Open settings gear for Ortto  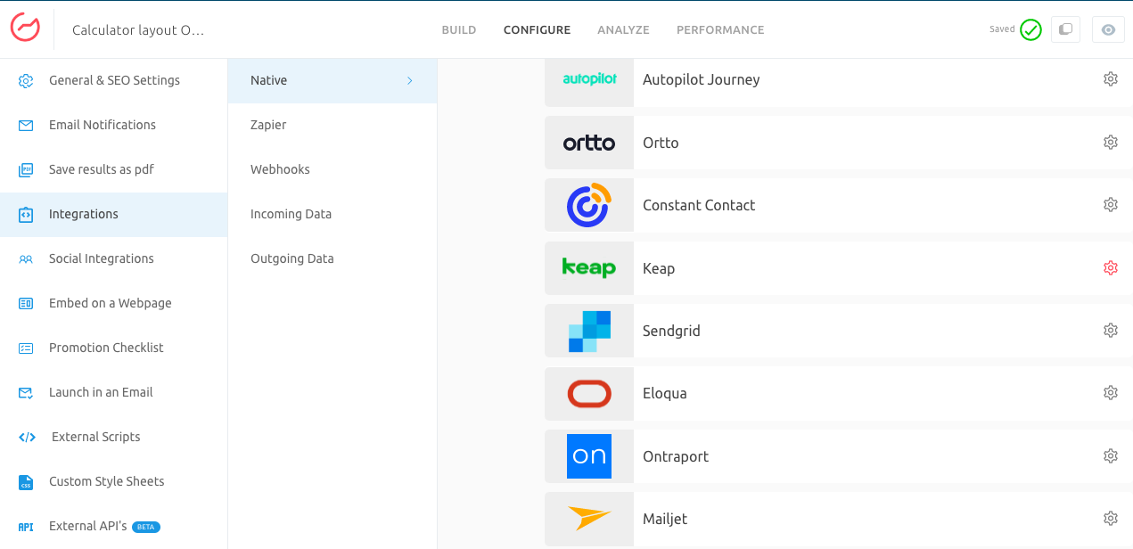pos(1111,143)
